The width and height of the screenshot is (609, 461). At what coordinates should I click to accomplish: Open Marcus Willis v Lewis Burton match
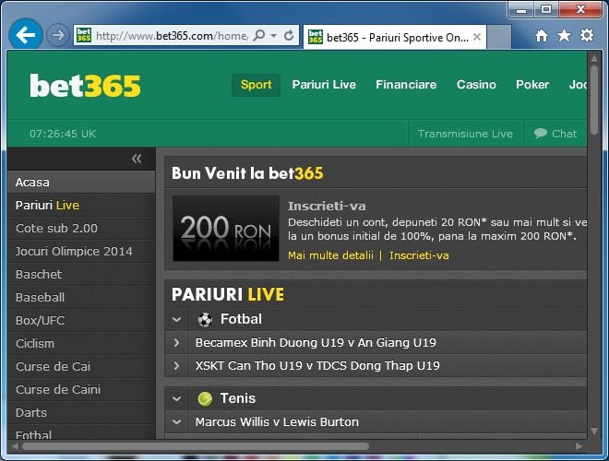tap(277, 421)
